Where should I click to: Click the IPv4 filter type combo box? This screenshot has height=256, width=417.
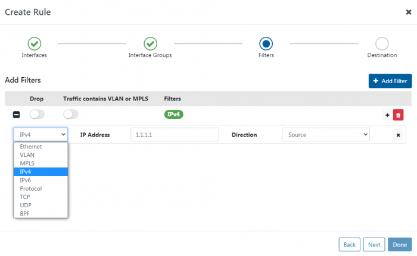tap(41, 135)
